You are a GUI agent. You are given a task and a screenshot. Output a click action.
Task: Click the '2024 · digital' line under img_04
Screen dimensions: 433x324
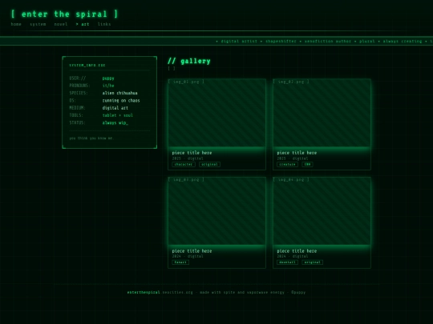click(x=293, y=257)
